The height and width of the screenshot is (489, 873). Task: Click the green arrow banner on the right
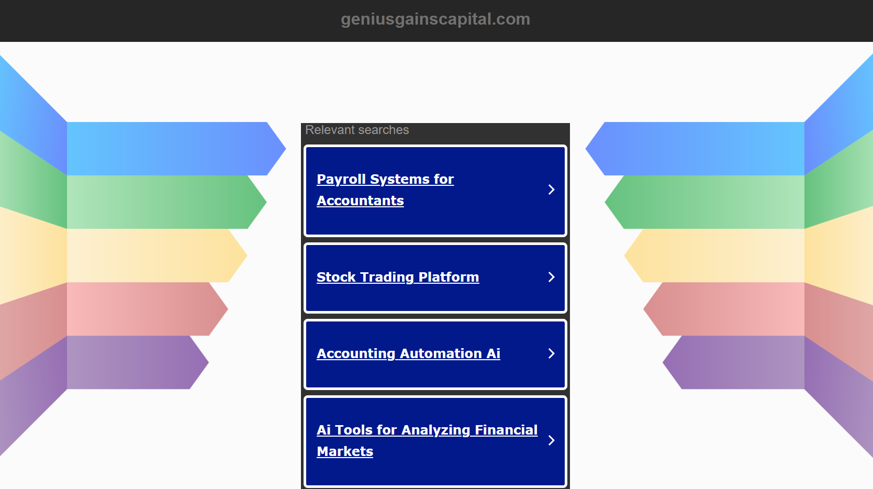[x=714, y=202]
